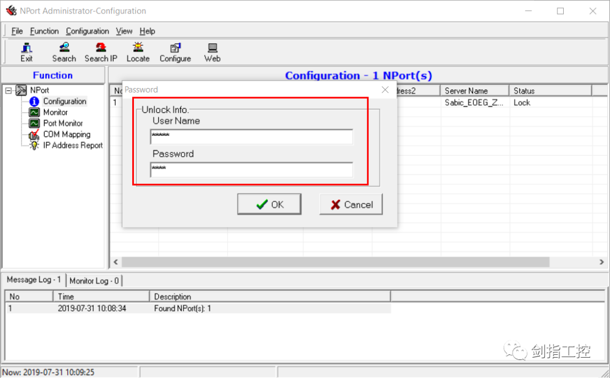The height and width of the screenshot is (378, 610).
Task: Click the 'Found NPort(s): 1' log entry
Action: pos(182,309)
